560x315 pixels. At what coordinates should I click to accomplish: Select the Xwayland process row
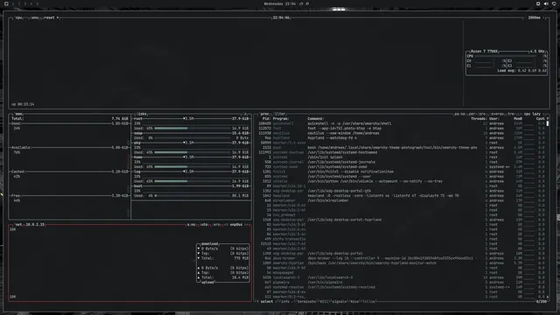402,196
